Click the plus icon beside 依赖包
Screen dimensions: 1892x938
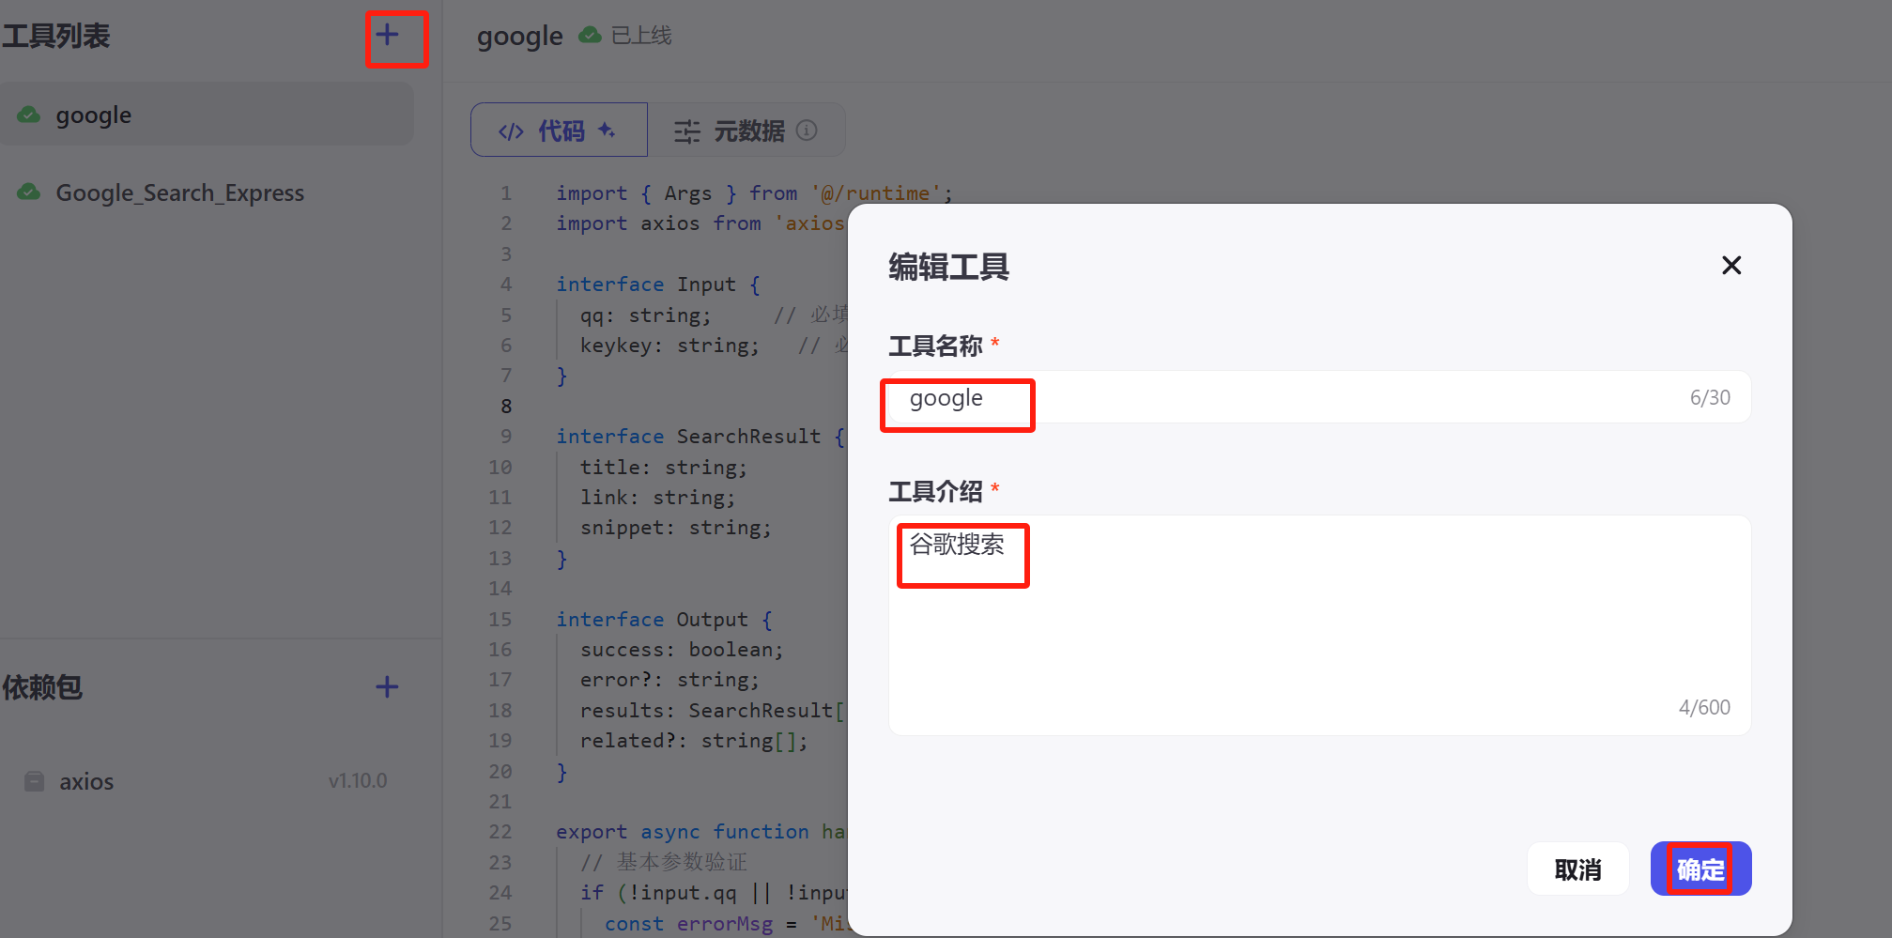coord(387,687)
